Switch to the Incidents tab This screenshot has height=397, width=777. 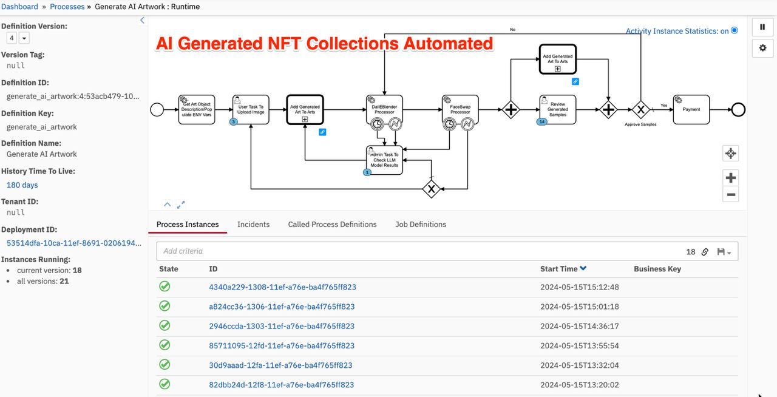pyautogui.click(x=253, y=224)
